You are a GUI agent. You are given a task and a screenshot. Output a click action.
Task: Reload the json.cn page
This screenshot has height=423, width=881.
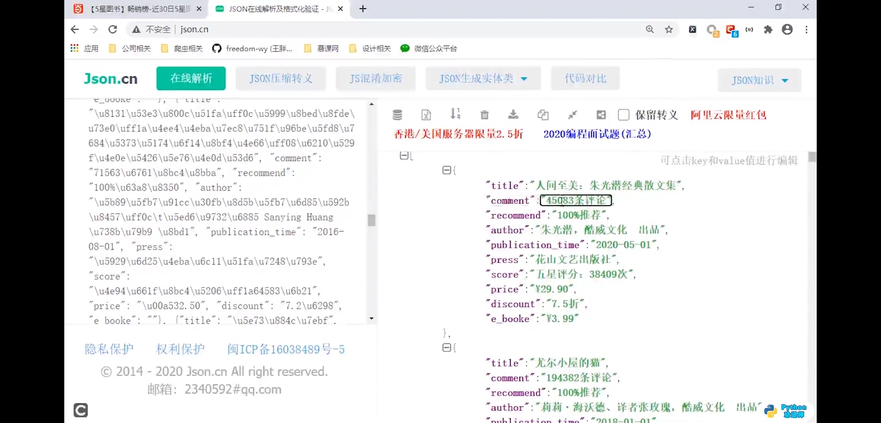(113, 29)
